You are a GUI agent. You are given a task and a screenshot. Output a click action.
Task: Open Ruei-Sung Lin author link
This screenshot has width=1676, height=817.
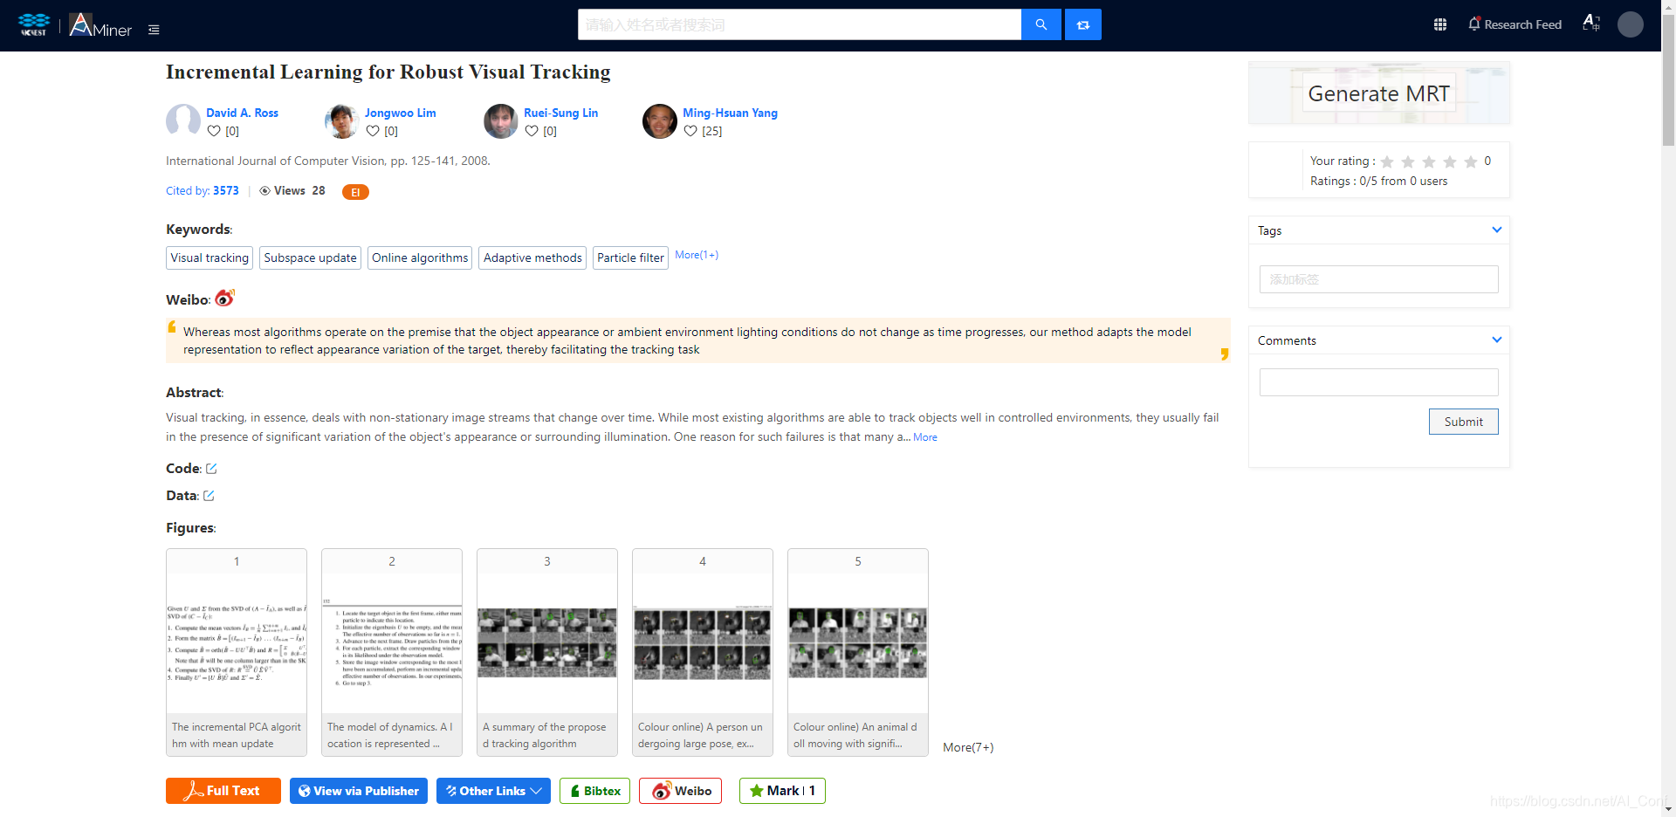pyautogui.click(x=560, y=113)
